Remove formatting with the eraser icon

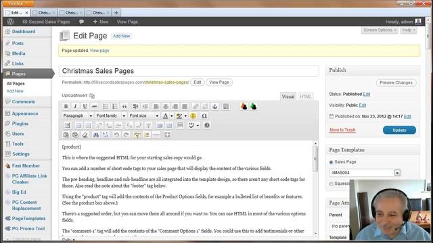85,135
